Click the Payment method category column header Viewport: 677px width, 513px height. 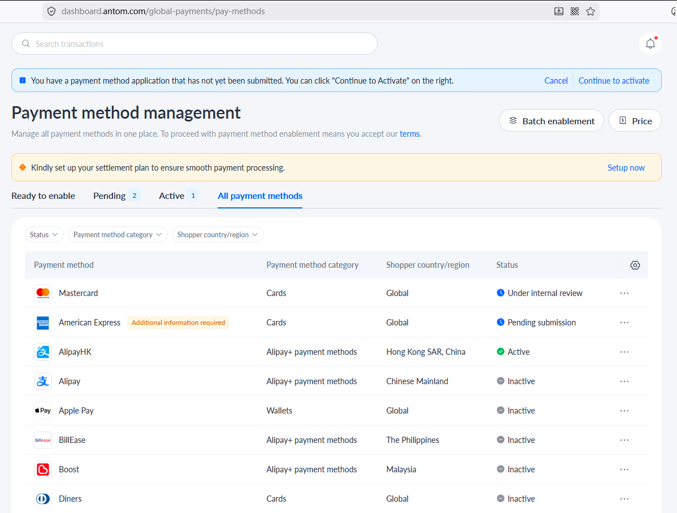coord(312,265)
